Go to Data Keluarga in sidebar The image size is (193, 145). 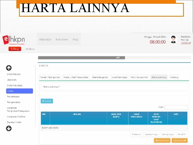[15, 85]
